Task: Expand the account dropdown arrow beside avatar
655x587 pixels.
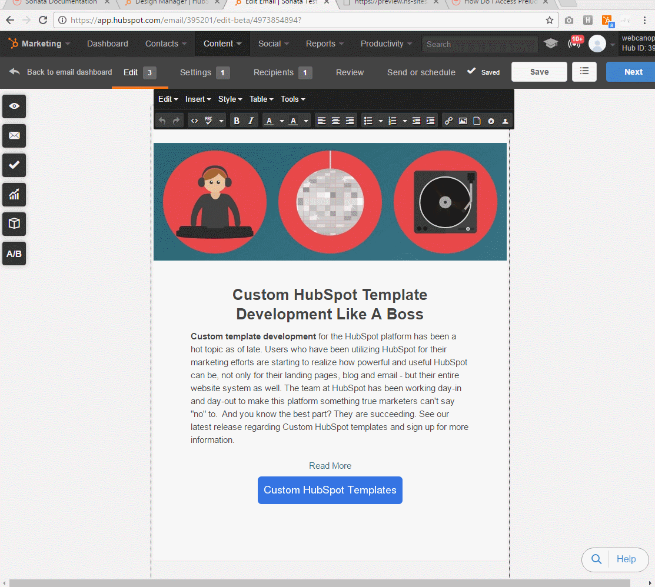Action: [x=613, y=44]
